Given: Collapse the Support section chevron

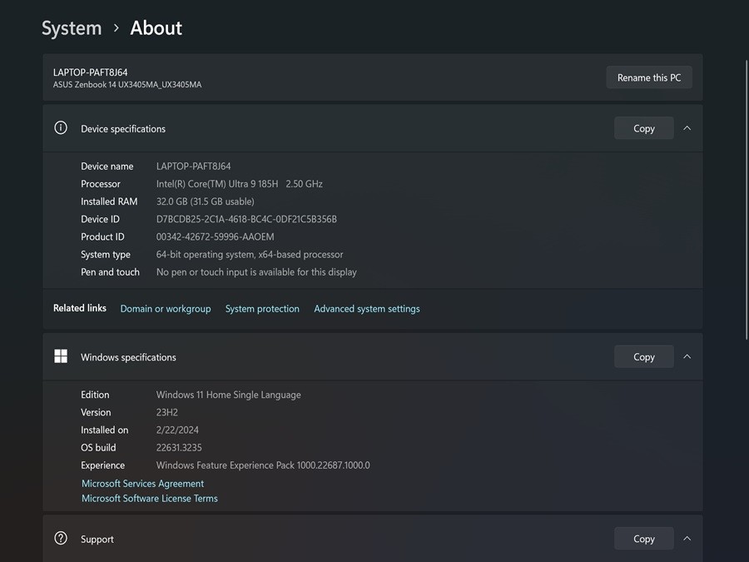Looking at the screenshot, I should click(x=687, y=539).
